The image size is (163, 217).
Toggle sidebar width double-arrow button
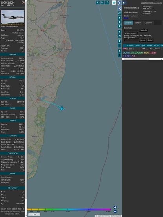(124, 3)
